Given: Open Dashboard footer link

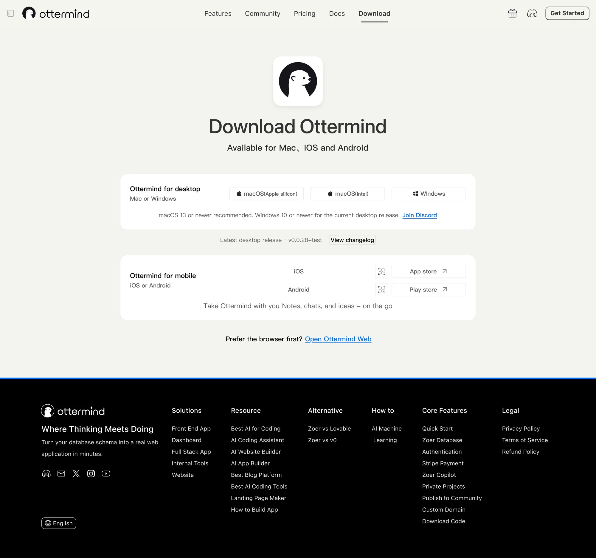Looking at the screenshot, I should (x=187, y=440).
